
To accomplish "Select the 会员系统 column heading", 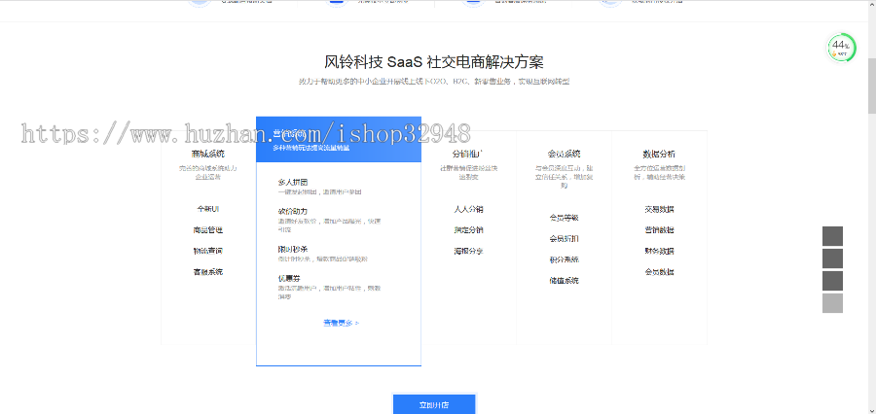I will click(x=564, y=154).
